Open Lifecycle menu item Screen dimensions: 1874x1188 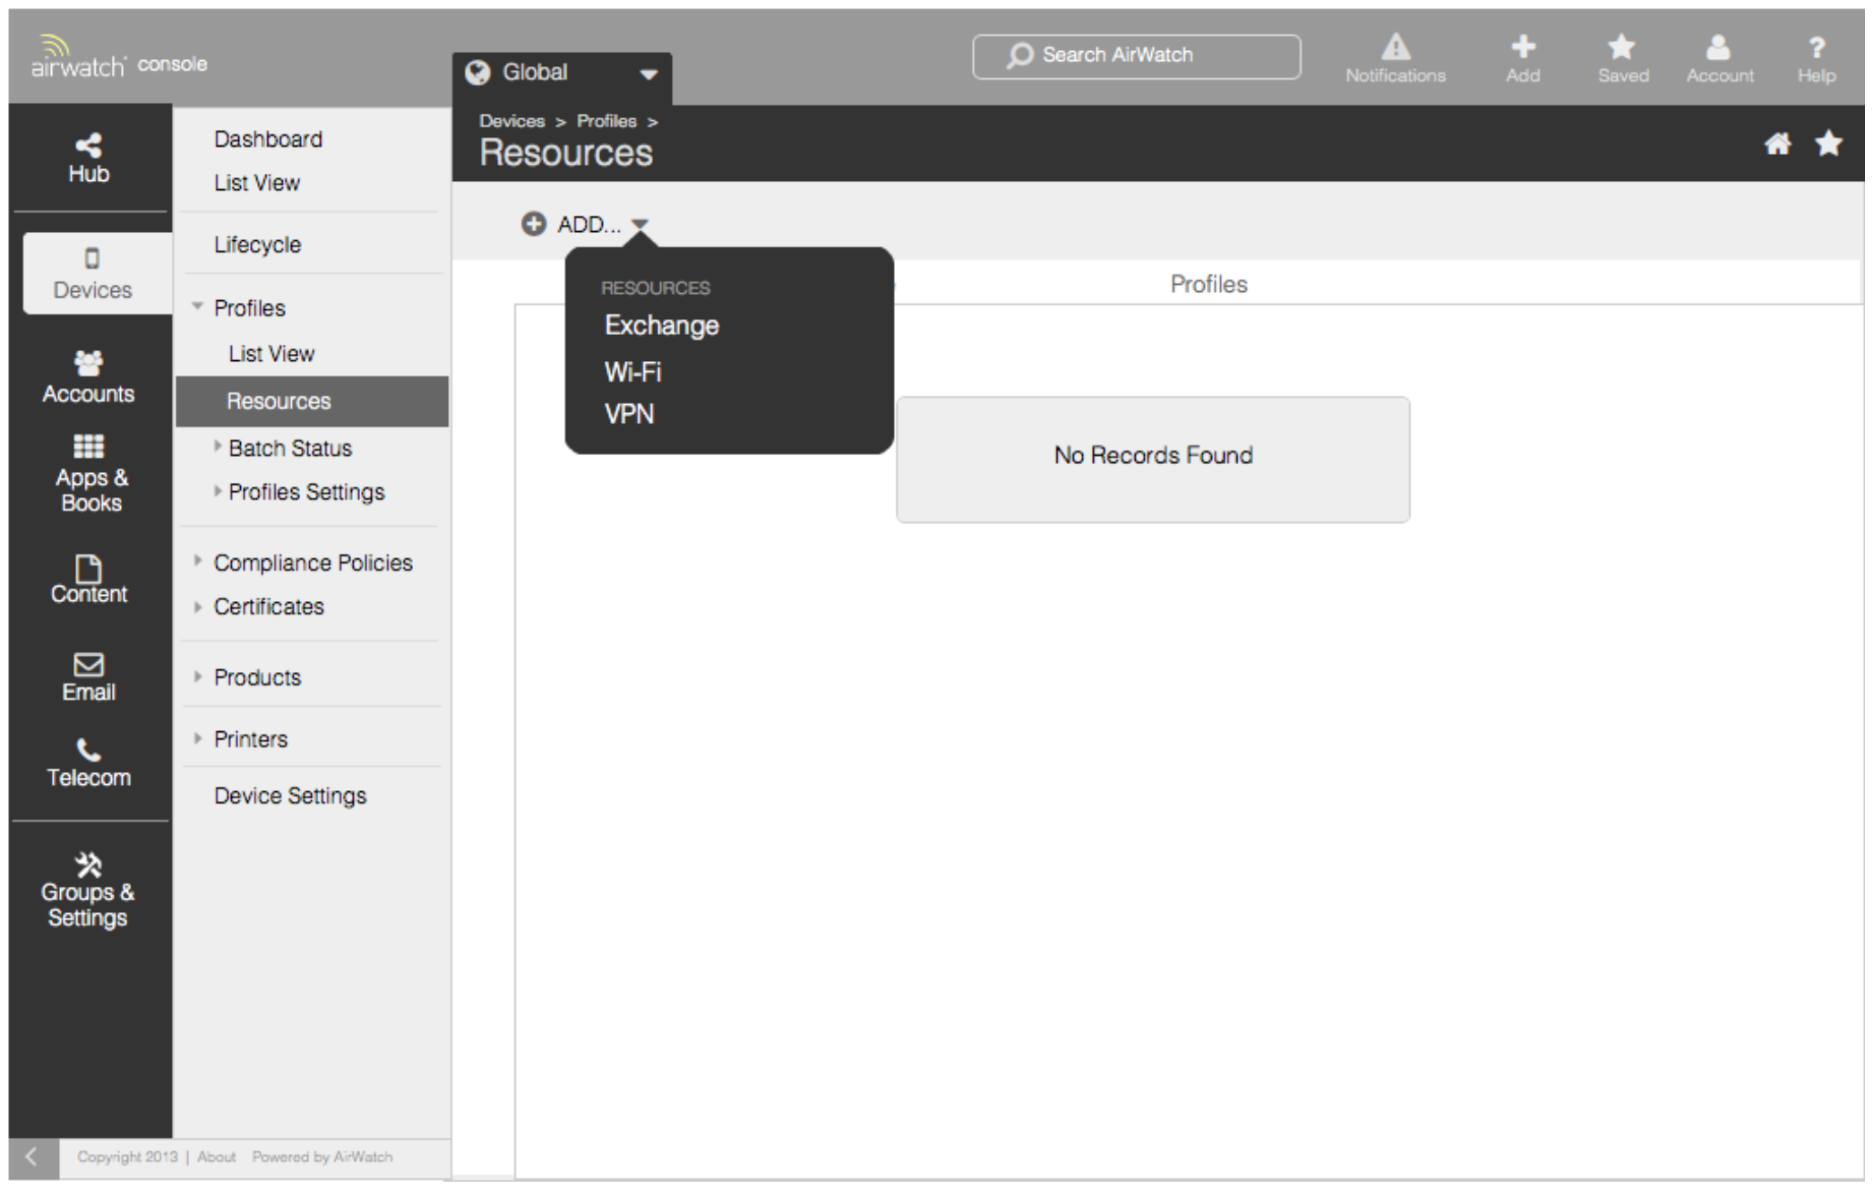(257, 245)
